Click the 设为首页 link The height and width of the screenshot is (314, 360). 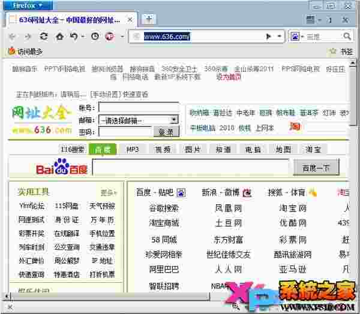point(229,77)
